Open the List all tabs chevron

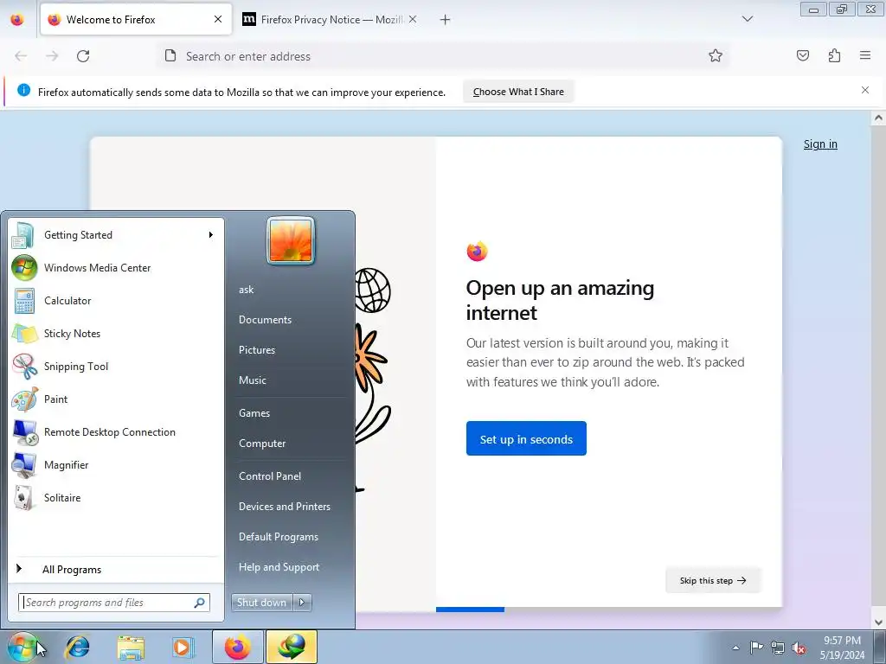(748, 19)
